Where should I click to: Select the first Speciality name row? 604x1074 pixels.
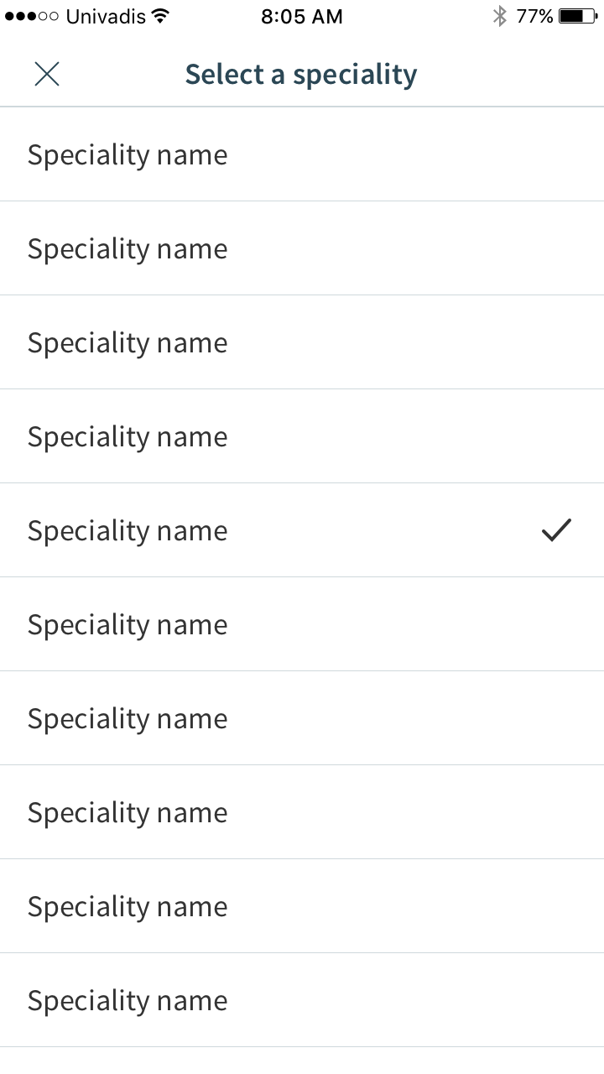point(302,154)
